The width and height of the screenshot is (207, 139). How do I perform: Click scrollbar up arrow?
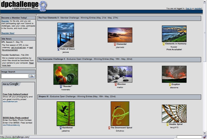click(205, 2)
